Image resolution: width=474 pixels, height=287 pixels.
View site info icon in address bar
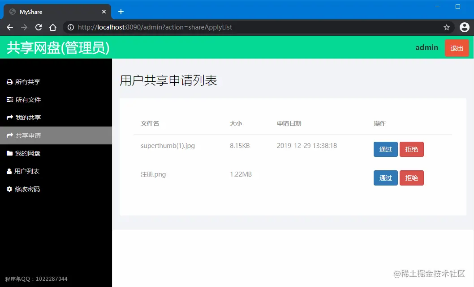point(71,27)
